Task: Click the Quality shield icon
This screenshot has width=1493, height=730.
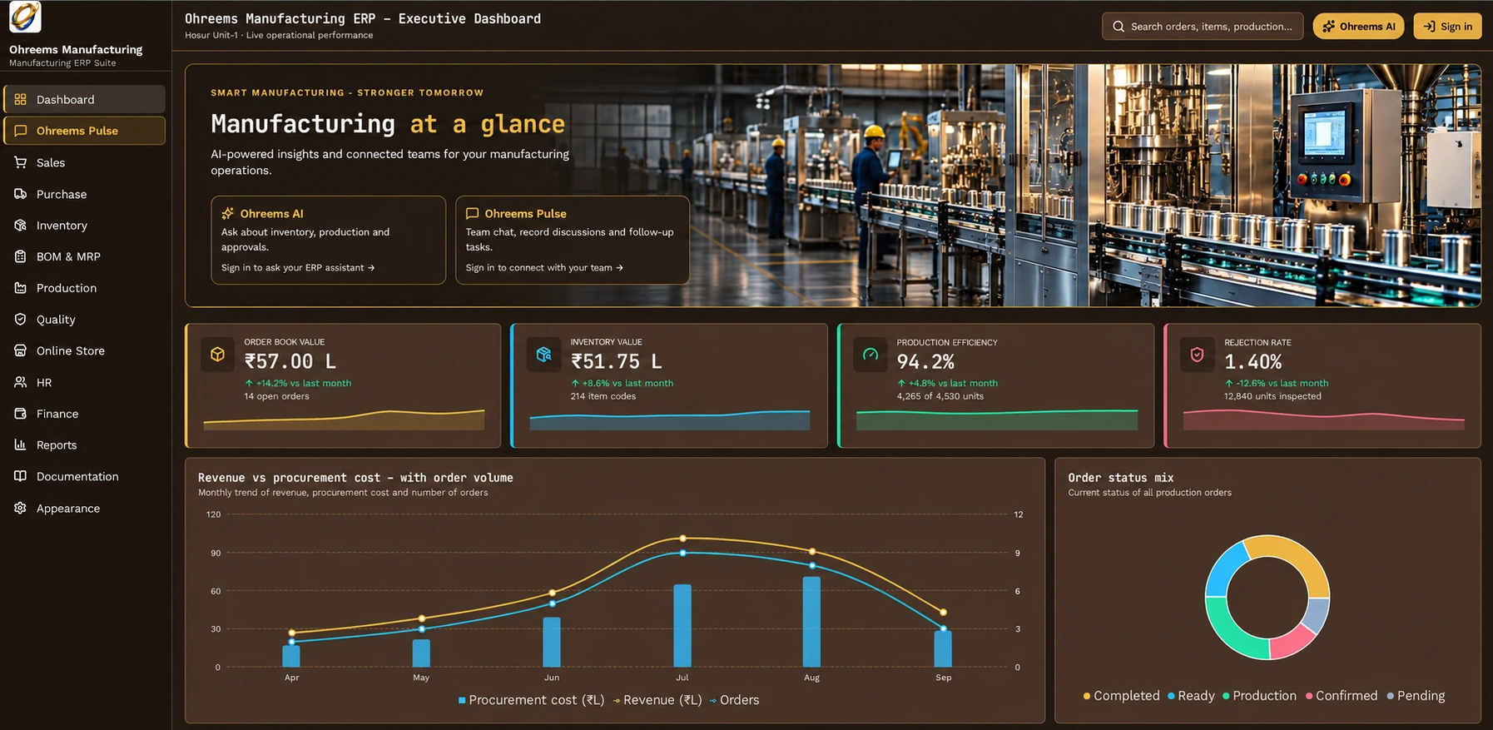Action: pos(21,319)
